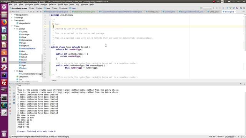Collapse the zoo package tree node
The width and height of the screenshot is (246, 138).
[12, 26]
